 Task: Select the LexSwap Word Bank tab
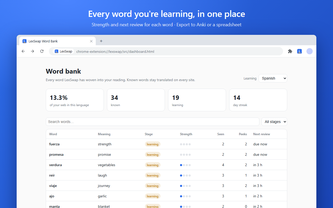pyautogui.click(x=57, y=41)
